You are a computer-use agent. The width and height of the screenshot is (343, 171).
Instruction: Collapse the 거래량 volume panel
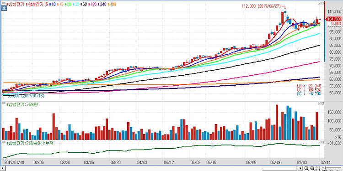[319, 104]
